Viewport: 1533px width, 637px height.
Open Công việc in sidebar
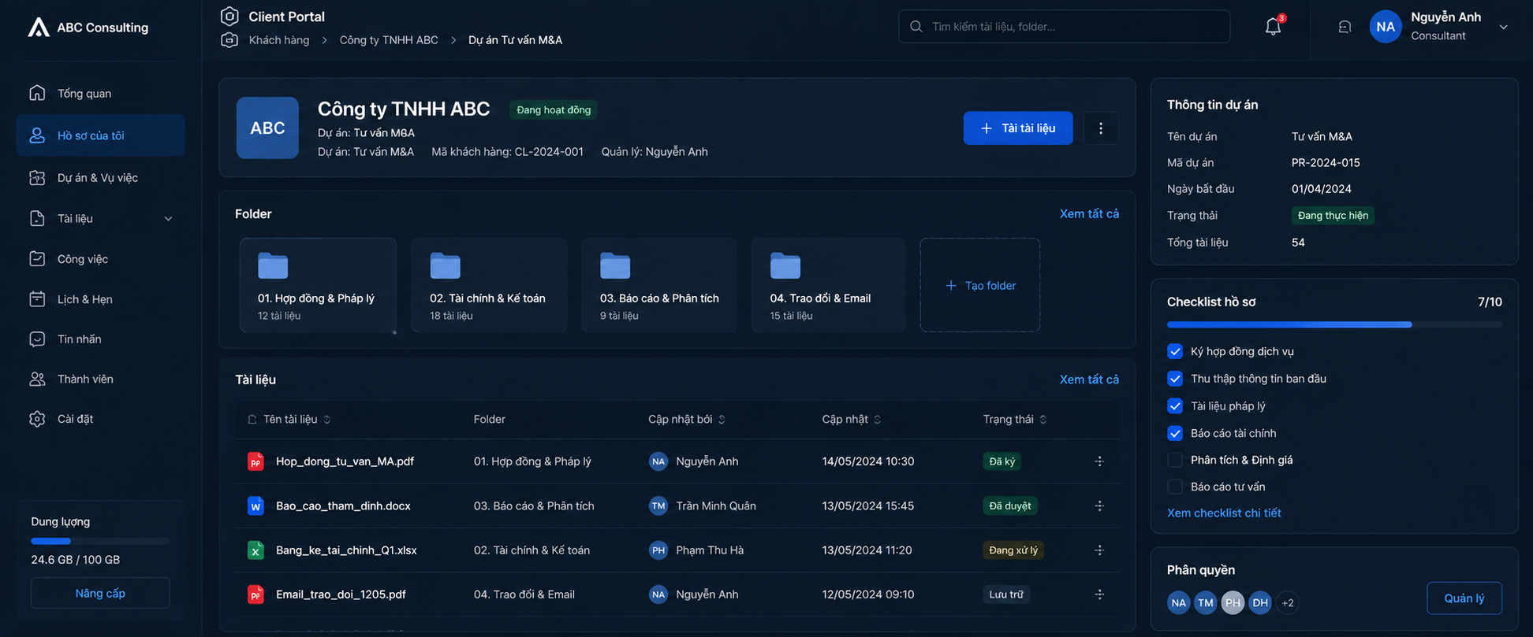(100, 259)
